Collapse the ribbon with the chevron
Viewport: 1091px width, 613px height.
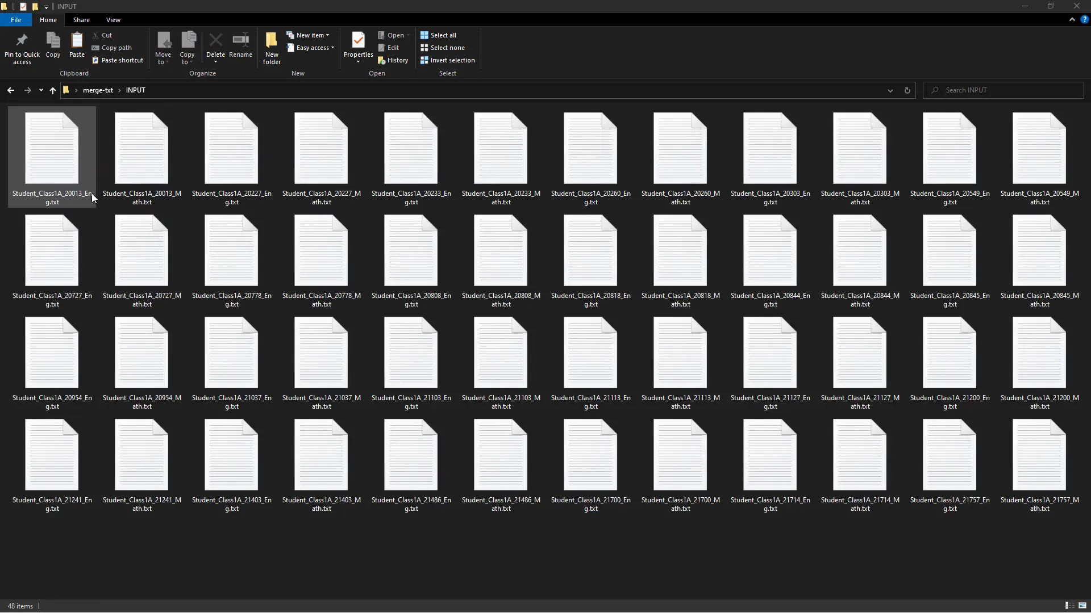click(1072, 19)
